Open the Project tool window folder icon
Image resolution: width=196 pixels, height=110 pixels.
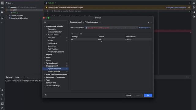coord(2,3)
